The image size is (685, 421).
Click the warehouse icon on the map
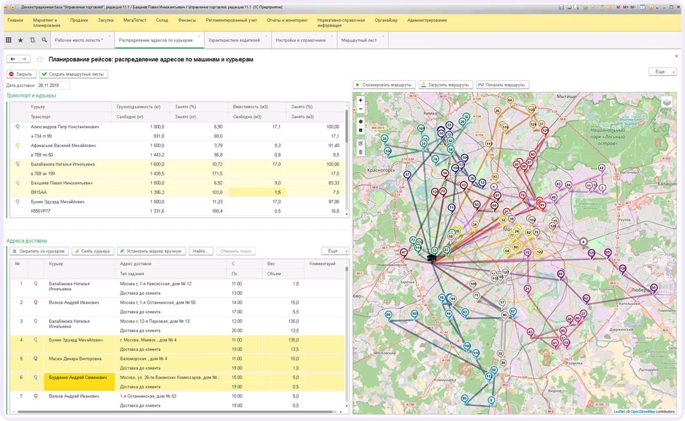(431, 258)
